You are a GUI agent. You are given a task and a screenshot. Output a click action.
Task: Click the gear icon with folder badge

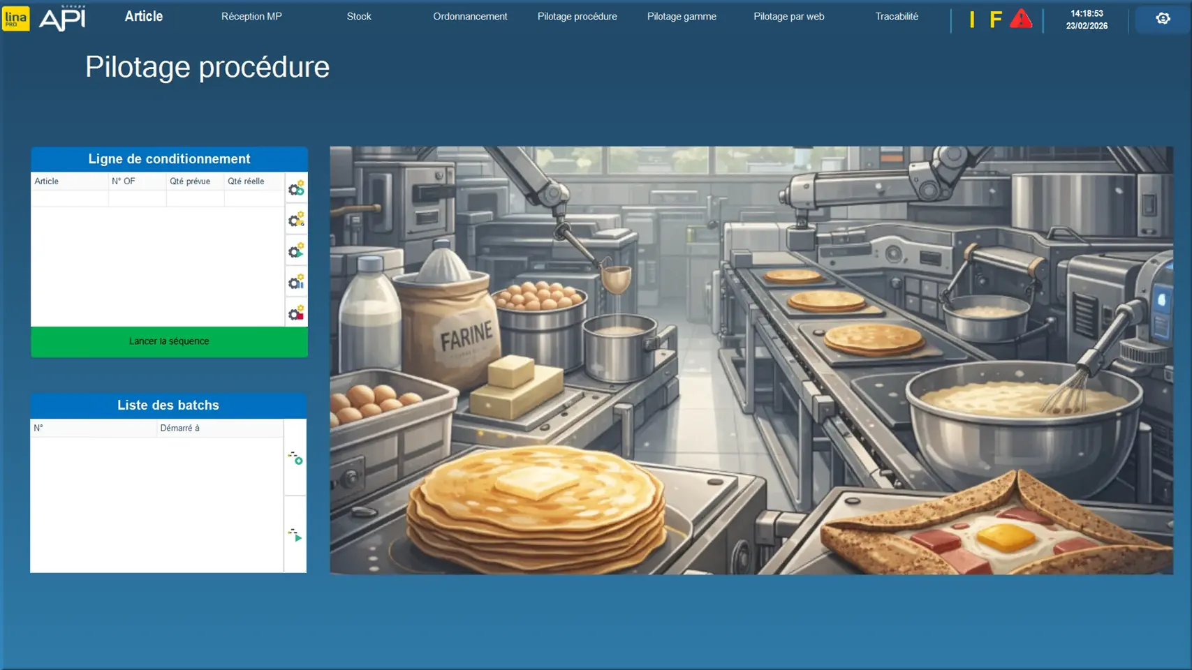pos(296,221)
